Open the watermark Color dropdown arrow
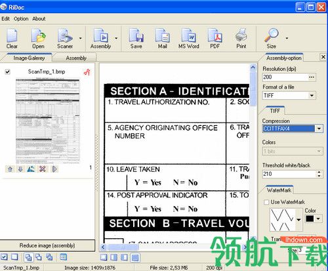This screenshot has height=271, width=328. click(x=318, y=219)
